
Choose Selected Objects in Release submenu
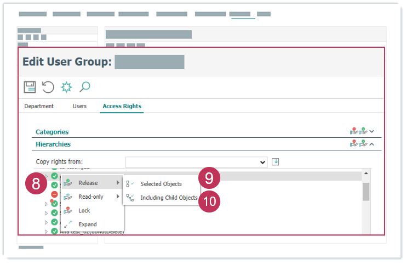tap(161, 183)
